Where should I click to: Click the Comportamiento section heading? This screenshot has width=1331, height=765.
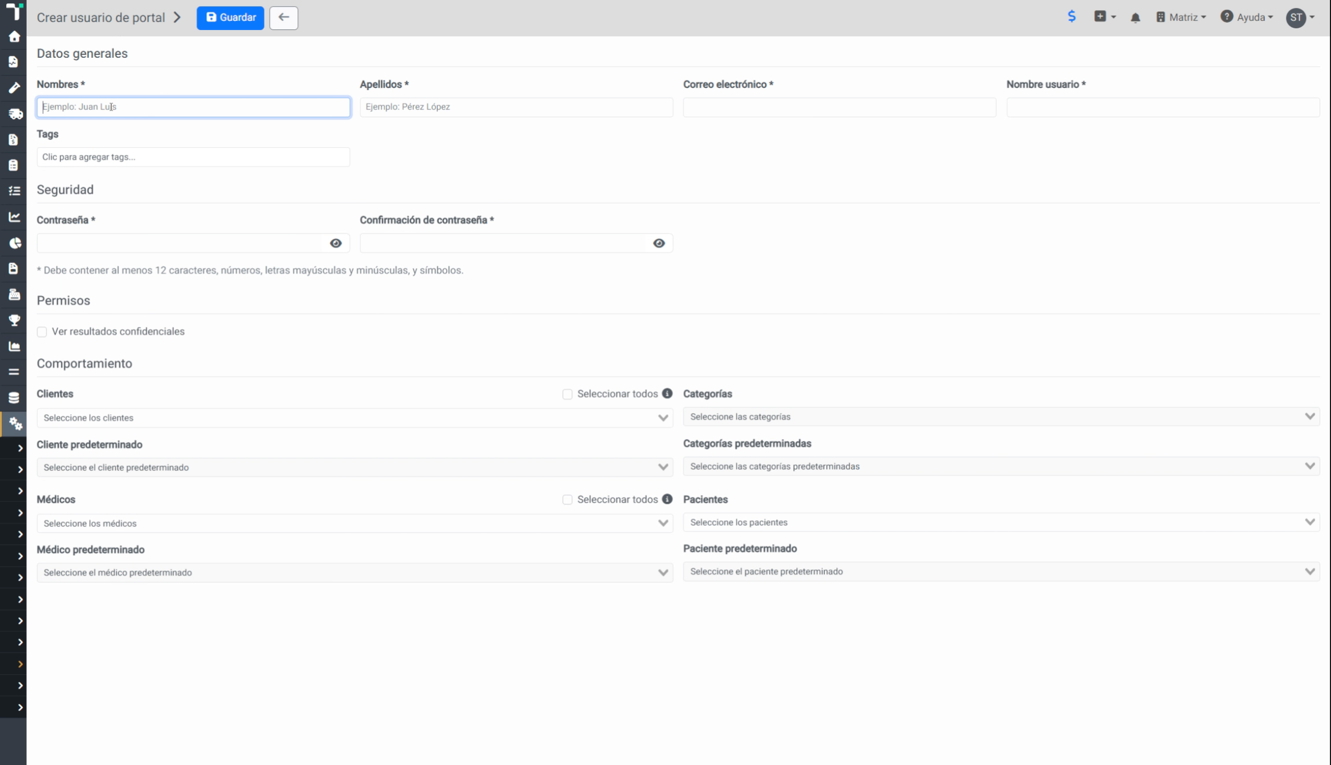click(84, 363)
